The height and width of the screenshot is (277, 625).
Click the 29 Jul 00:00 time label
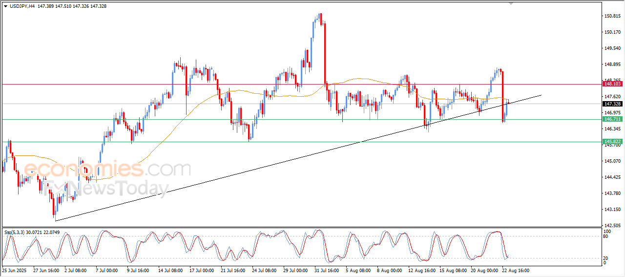pos(296,270)
